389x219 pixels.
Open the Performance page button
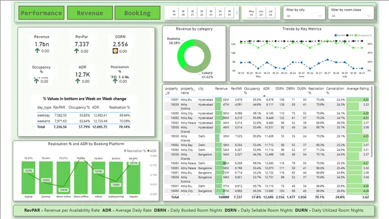[41, 13]
